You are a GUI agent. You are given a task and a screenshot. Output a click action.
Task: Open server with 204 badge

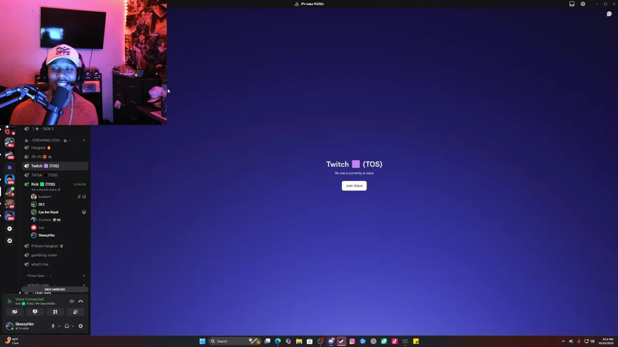9,216
